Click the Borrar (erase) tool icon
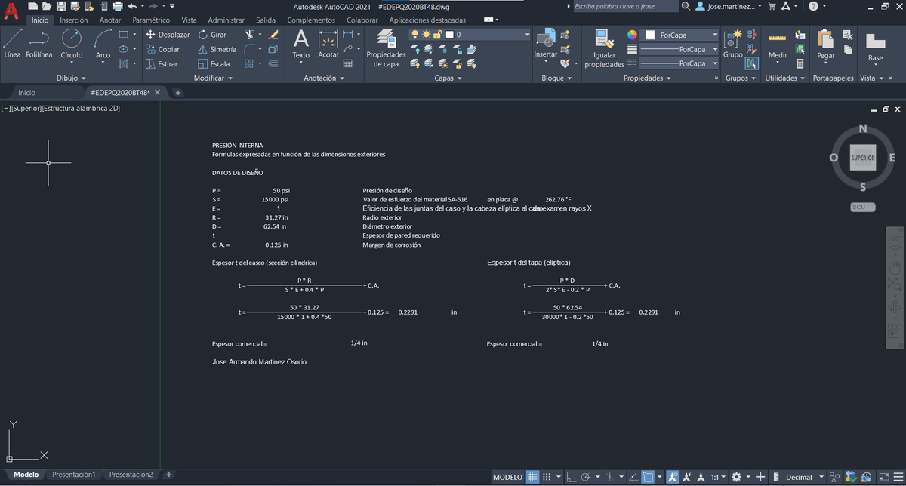The height and width of the screenshot is (486, 906). (273, 35)
